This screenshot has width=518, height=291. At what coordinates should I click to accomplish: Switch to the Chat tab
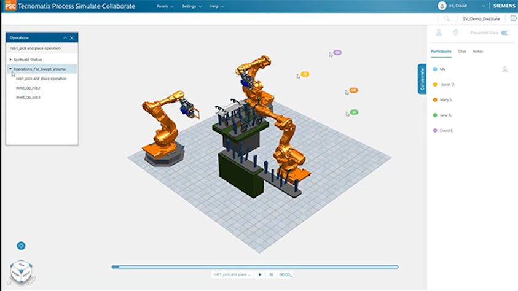tap(462, 52)
